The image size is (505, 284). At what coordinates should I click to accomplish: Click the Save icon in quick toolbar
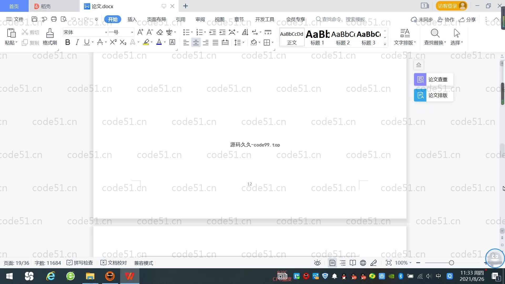click(34, 19)
